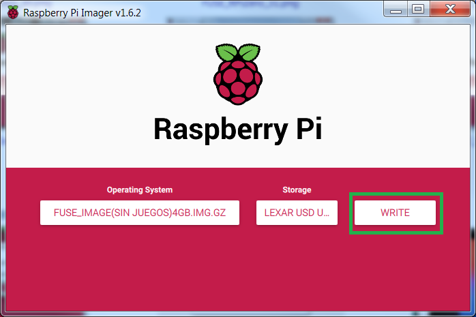Open the FUSE_IMAGE(SIN JUEGOS)4GB.IMG.GZ operating system selector
476x317 pixels.
[x=140, y=213]
